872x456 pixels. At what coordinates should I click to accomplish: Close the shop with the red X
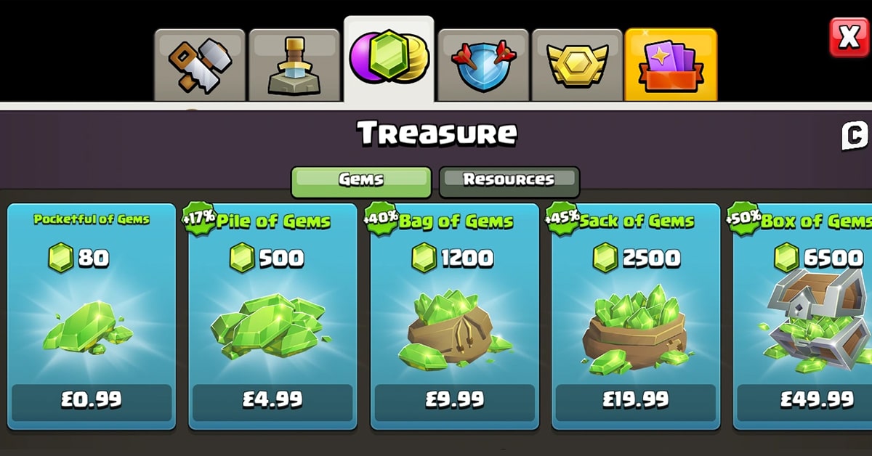[849, 38]
